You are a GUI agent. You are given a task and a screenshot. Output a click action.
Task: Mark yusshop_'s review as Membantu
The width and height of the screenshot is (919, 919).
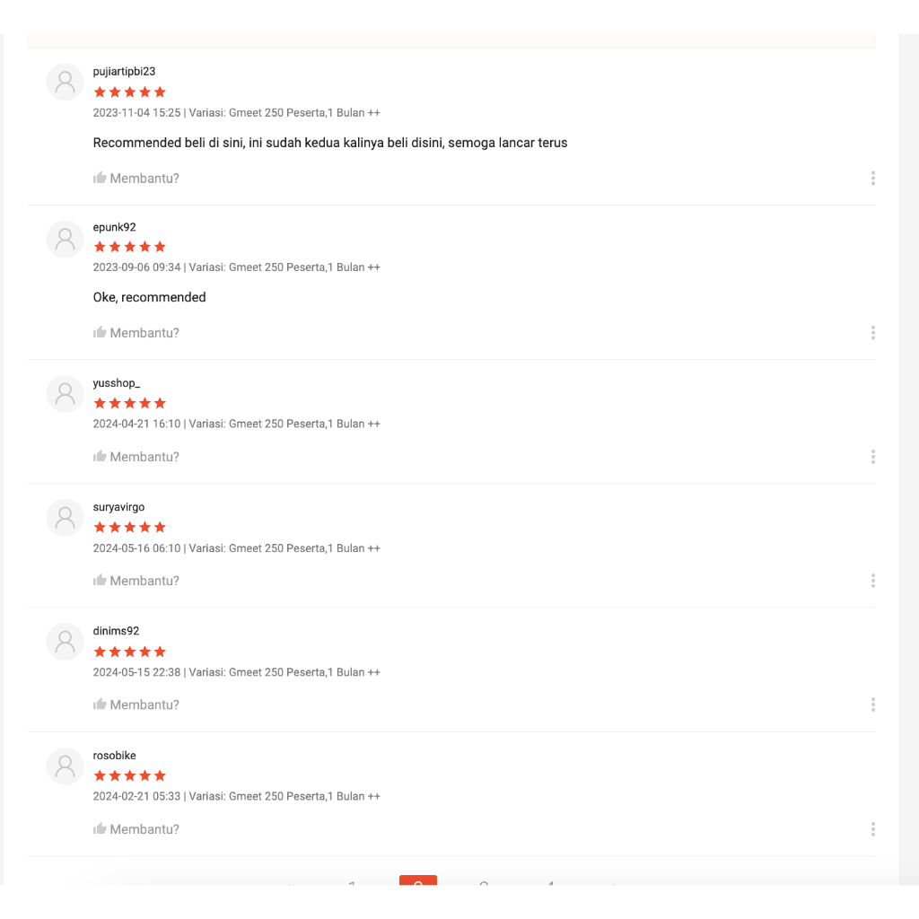pyautogui.click(x=136, y=457)
